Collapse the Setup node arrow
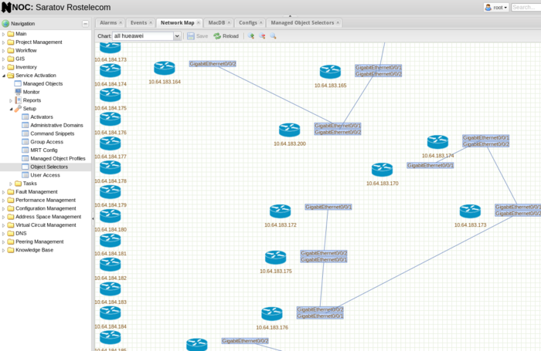 pos(11,109)
